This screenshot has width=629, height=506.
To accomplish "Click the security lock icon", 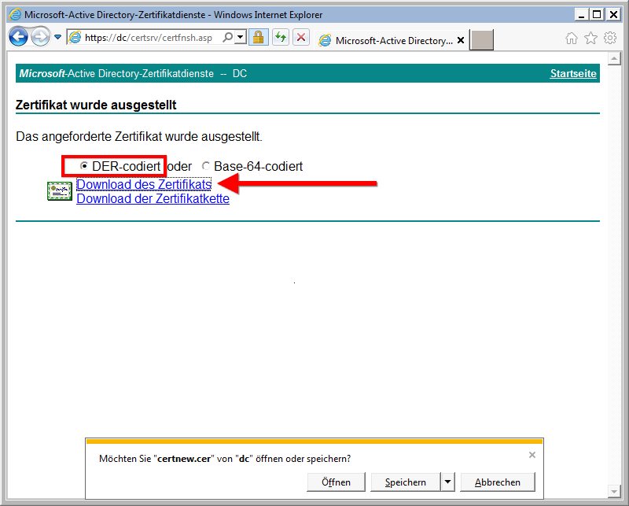I will pos(257,37).
